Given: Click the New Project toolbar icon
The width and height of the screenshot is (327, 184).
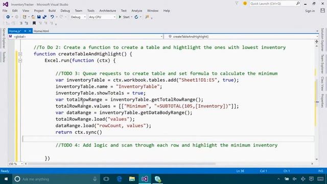Looking at the screenshot, I should click(x=25, y=17).
